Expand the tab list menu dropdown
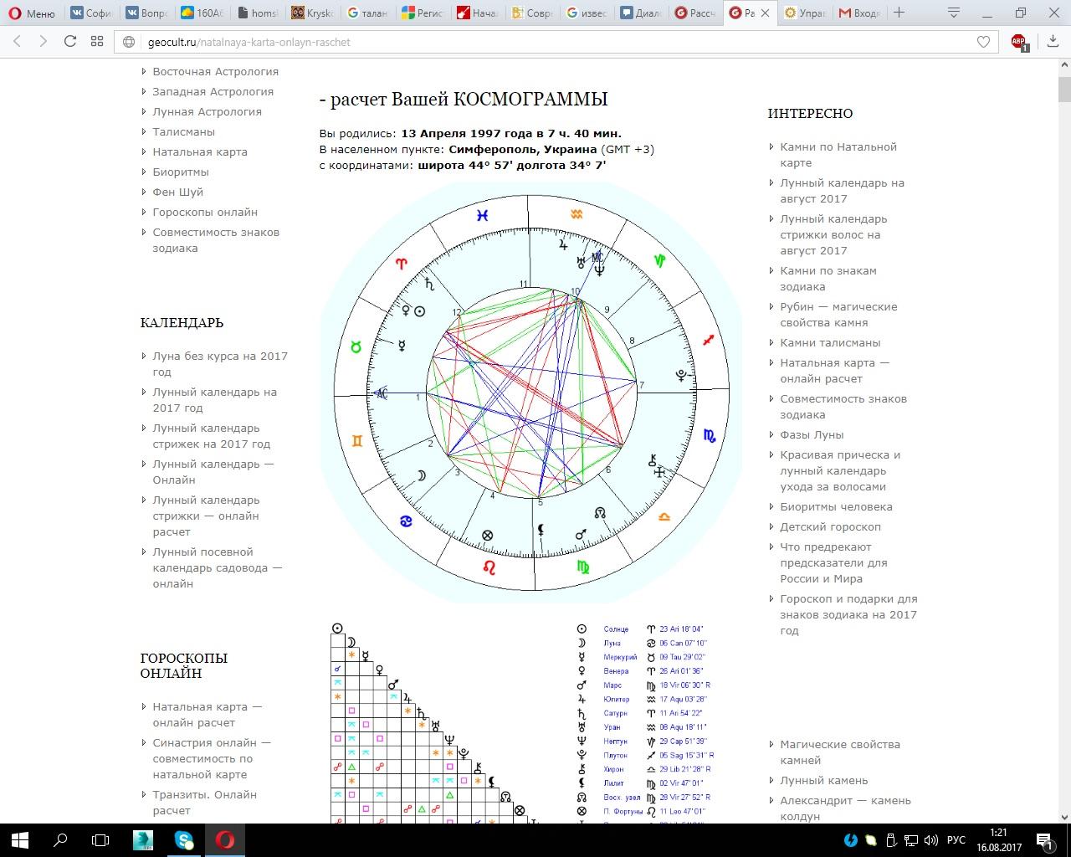Image resolution: width=1071 pixels, height=857 pixels. coord(954,13)
